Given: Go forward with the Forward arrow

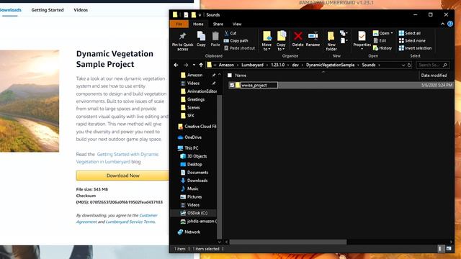Looking at the screenshot, I should click(x=186, y=65).
